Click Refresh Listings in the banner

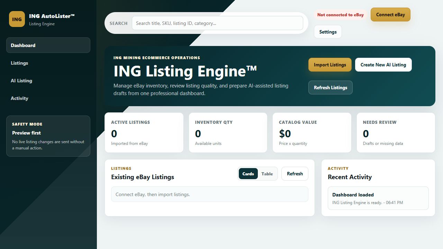point(331,87)
